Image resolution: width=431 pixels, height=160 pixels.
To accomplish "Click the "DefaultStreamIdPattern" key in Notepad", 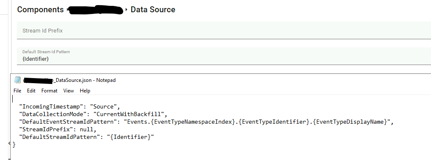I will pyautogui.click(x=60, y=137).
